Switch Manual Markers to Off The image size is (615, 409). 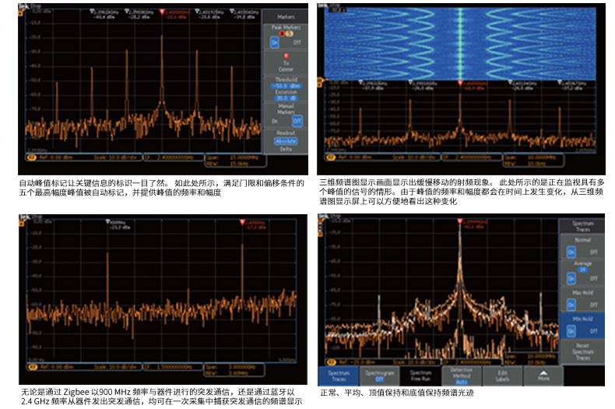[x=296, y=121]
